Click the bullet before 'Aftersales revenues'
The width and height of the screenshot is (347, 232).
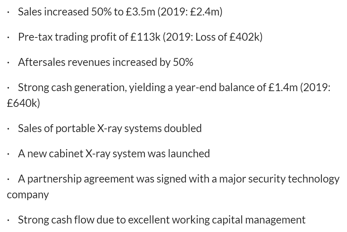[8, 63]
